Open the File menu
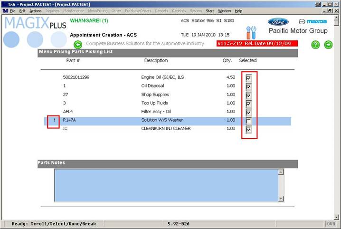The height and width of the screenshot is (229, 341). coord(12,10)
